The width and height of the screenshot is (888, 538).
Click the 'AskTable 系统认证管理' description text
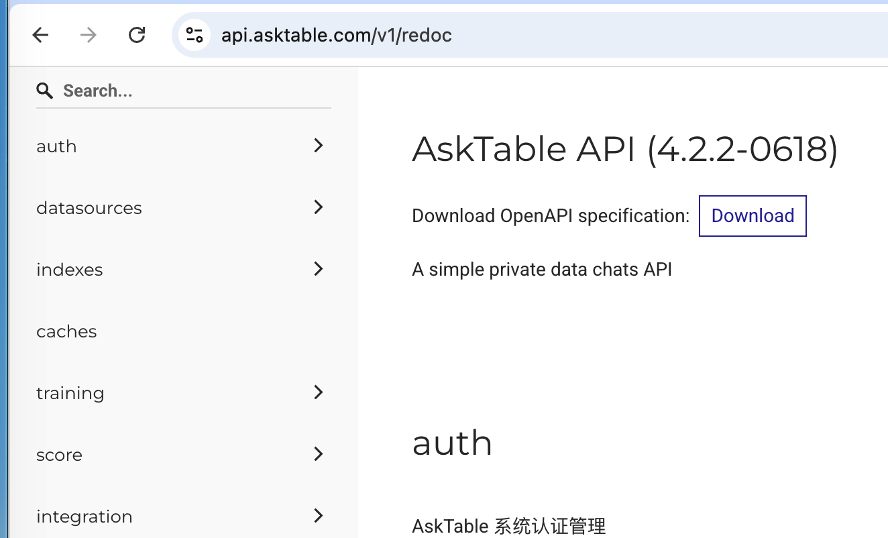pyautogui.click(x=509, y=526)
